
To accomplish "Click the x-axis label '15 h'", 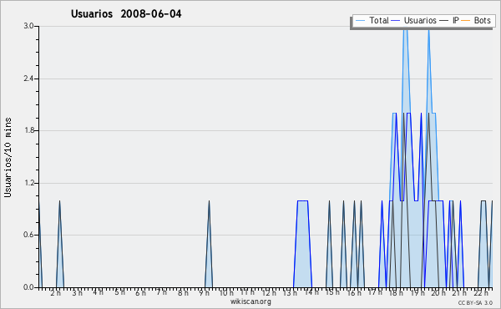I will point(332,292).
